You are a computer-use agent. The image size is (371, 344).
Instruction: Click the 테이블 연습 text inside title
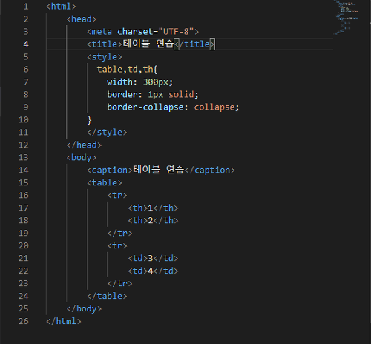pos(148,44)
